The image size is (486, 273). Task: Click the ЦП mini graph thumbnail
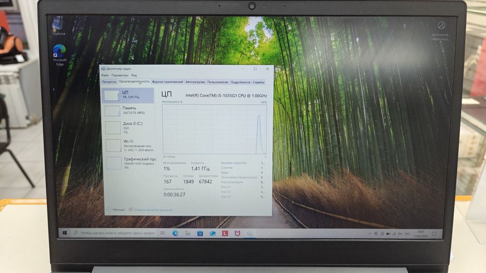(x=112, y=96)
